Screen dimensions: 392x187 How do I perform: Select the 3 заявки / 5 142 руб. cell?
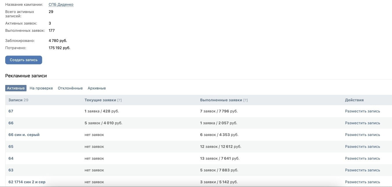pos(219,182)
